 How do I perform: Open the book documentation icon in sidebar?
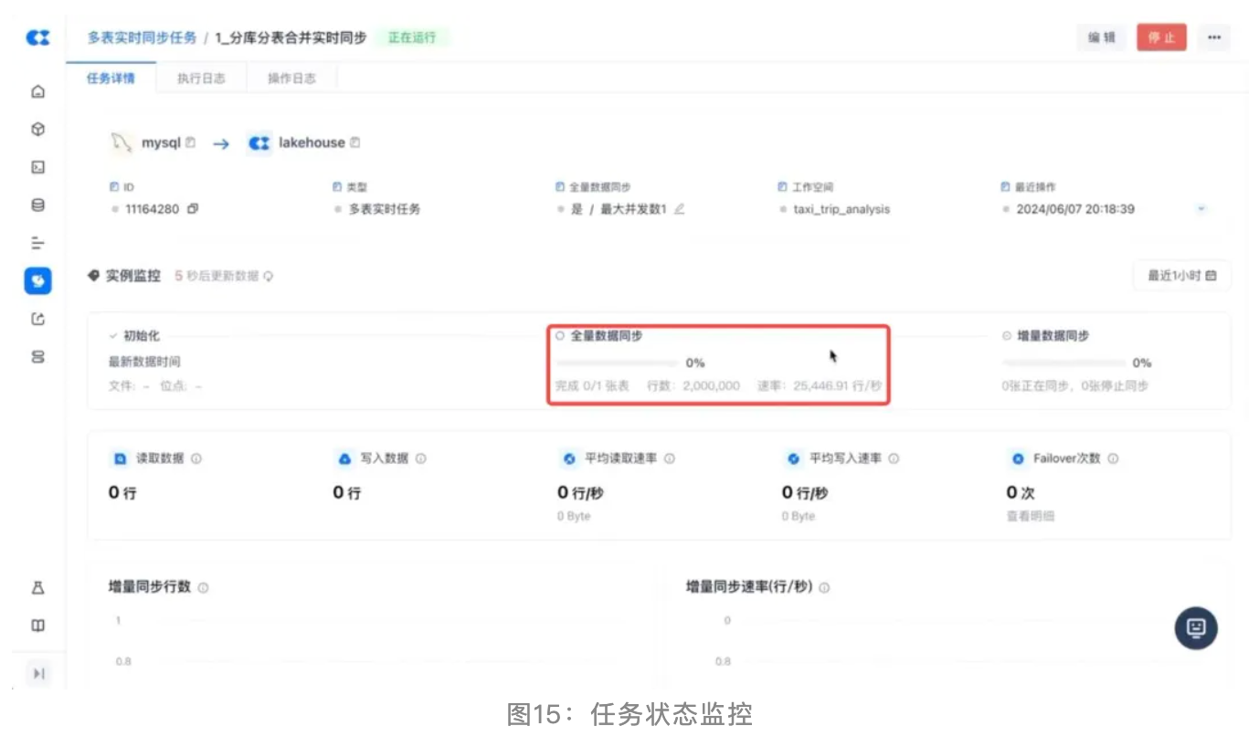coord(37,626)
